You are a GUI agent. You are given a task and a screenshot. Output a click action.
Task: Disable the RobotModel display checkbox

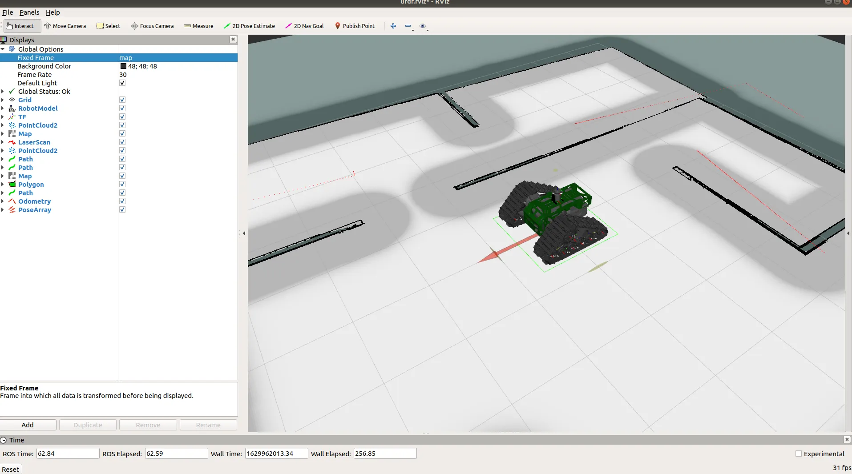point(122,108)
